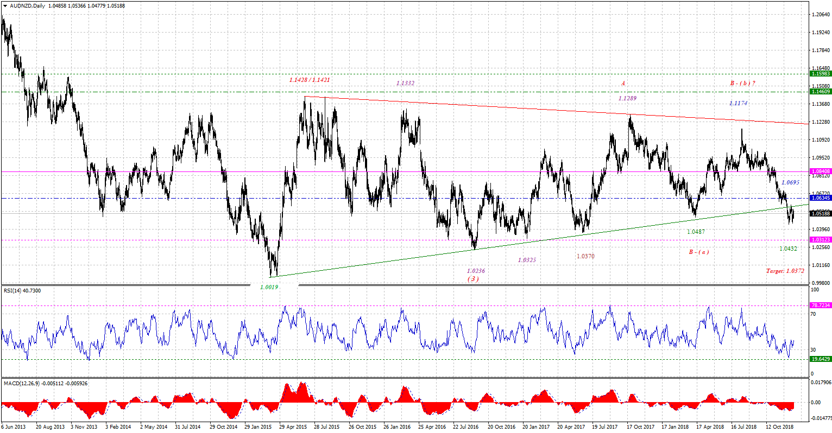
Task: Click the red Target: 1.0372 label
Action: click(x=785, y=271)
